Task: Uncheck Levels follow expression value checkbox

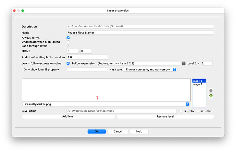Action: tap(68, 63)
